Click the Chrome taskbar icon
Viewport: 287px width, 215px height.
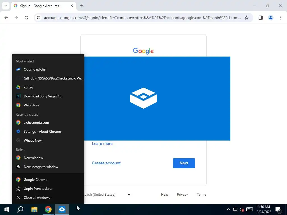[48, 209]
